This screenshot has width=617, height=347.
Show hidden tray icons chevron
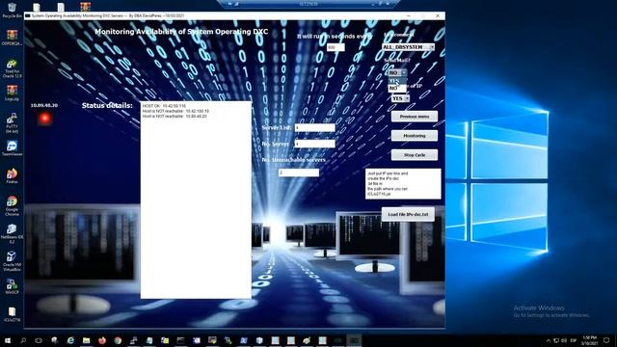click(549, 340)
